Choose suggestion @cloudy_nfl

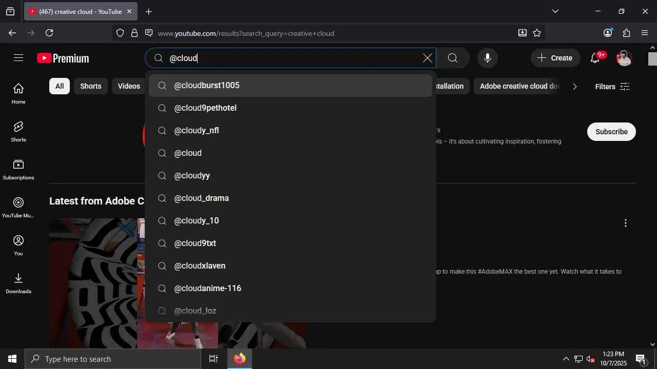[291, 131]
